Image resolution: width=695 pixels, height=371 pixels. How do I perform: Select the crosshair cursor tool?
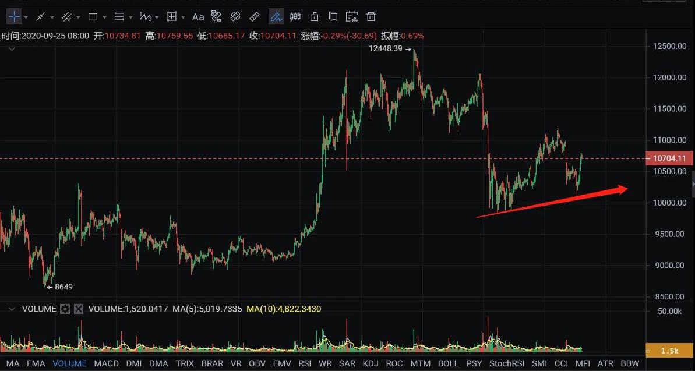click(14, 16)
